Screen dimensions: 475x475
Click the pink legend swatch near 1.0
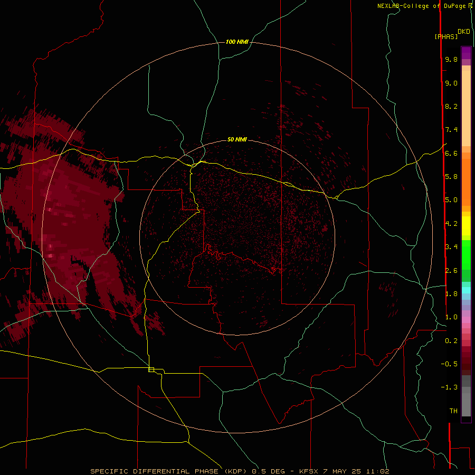[466, 320]
